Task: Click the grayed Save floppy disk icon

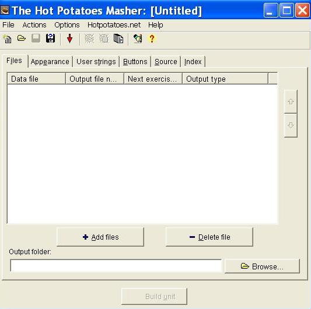Action: tap(36, 38)
